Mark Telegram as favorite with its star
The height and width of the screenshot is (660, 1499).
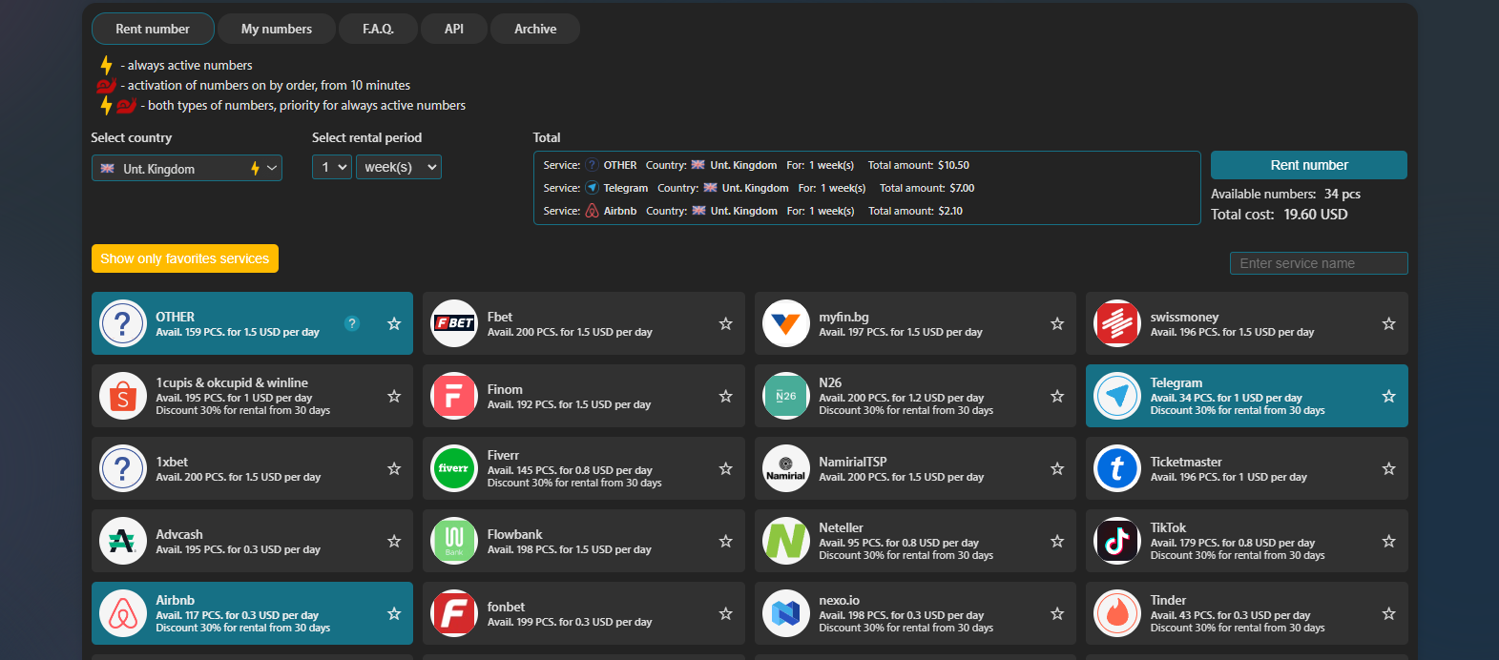[1389, 396]
